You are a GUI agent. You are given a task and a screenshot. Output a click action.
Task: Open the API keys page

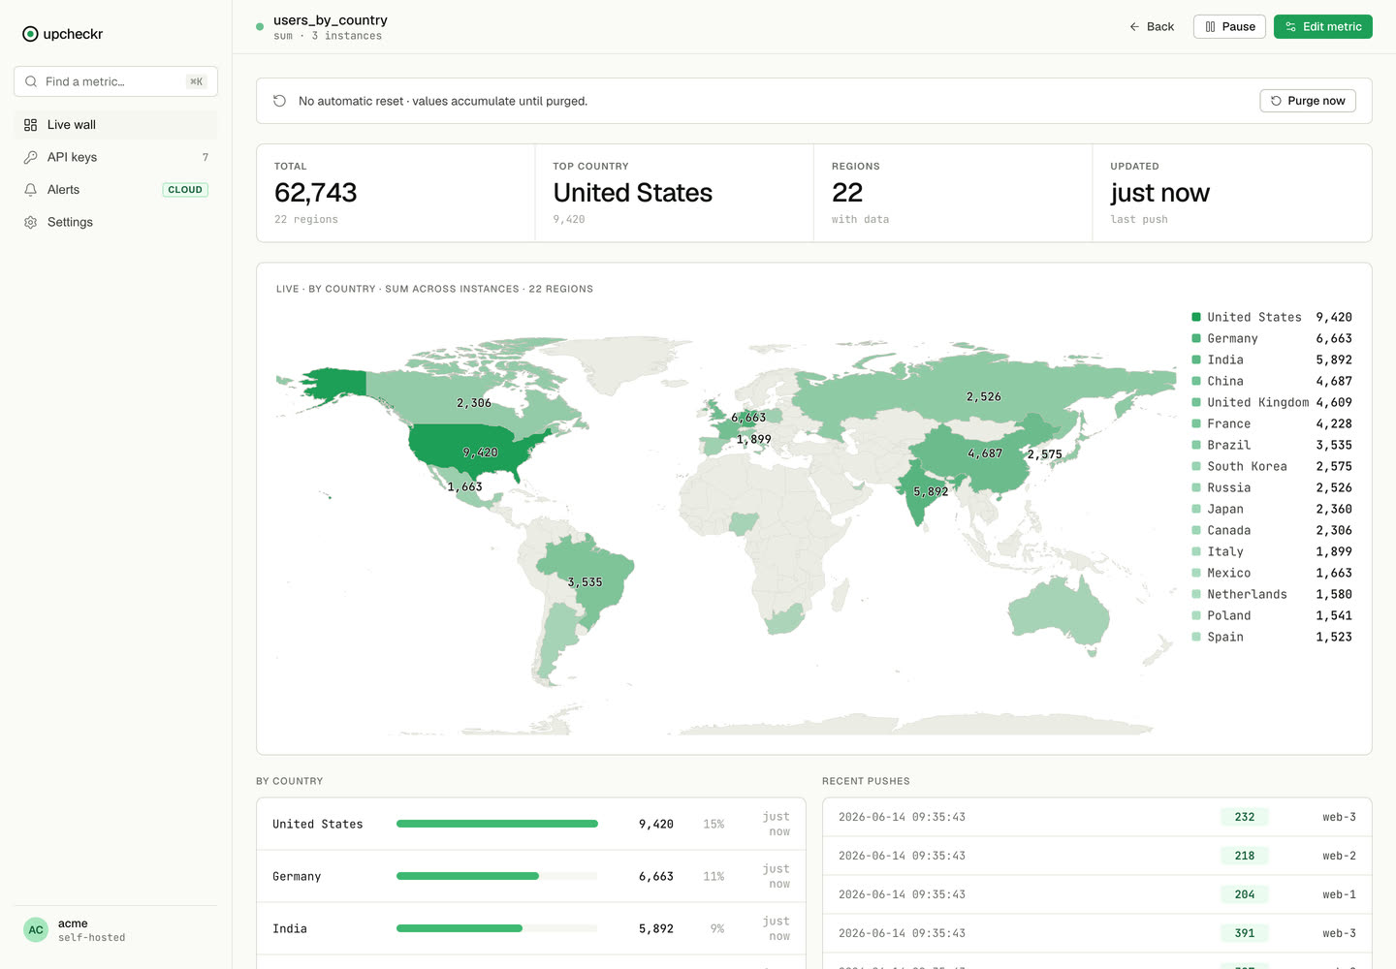[x=115, y=157]
